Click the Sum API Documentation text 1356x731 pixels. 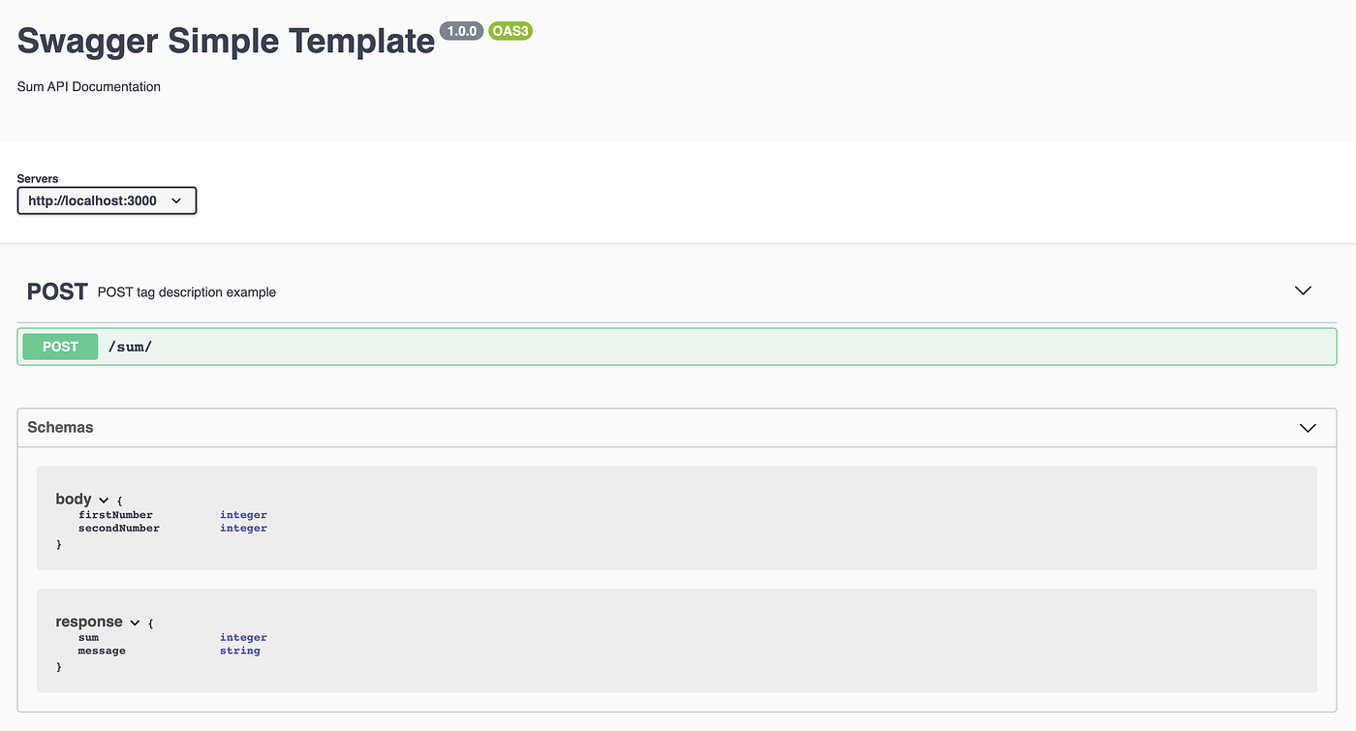pyautogui.click(x=88, y=86)
